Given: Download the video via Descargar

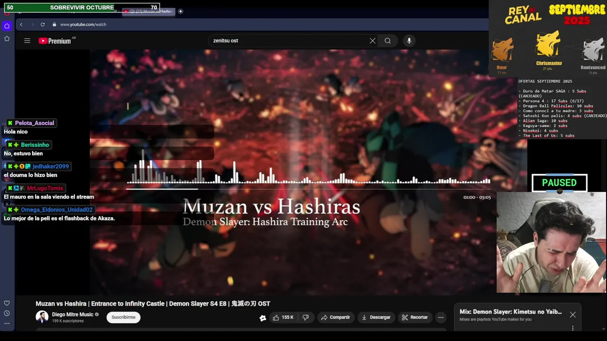Looking at the screenshot, I should pos(376,317).
